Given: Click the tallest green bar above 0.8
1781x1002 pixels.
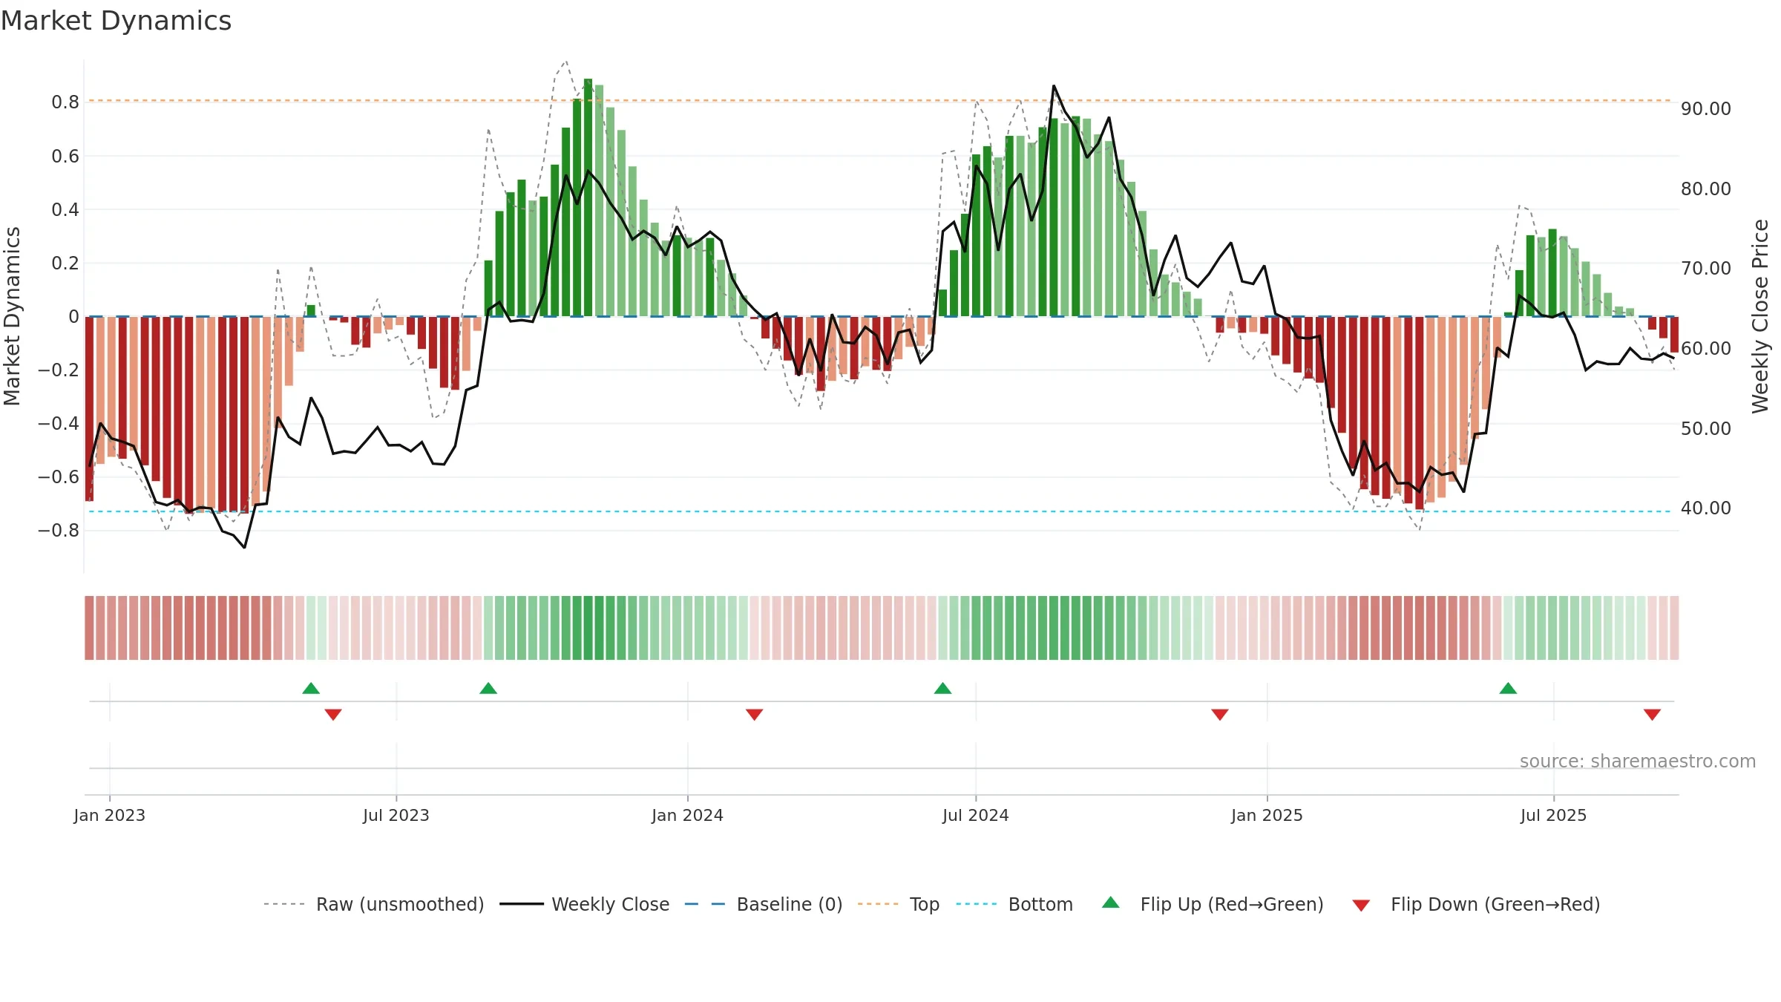Looking at the screenshot, I should (588, 197).
